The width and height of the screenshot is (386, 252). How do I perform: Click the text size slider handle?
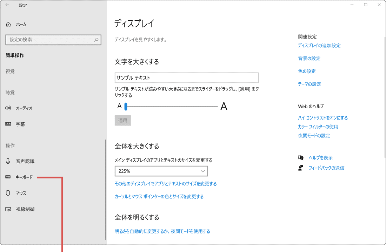click(126, 106)
